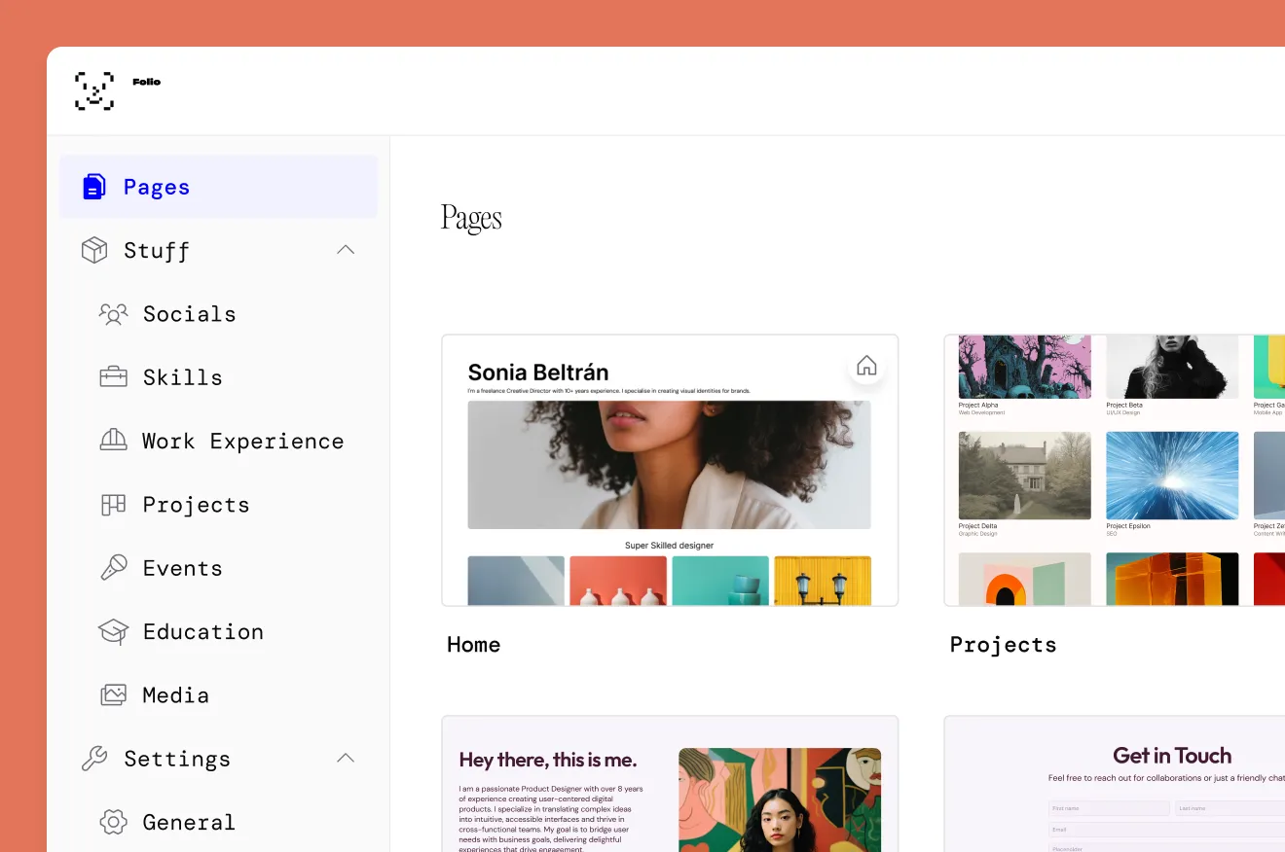Click the Socials people icon
This screenshot has height=852, width=1285.
point(114,313)
